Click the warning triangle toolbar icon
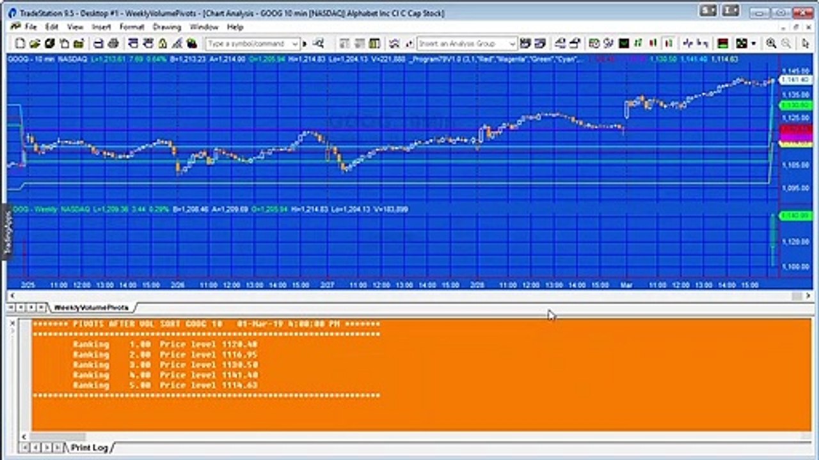The height and width of the screenshot is (460, 819). point(163,43)
